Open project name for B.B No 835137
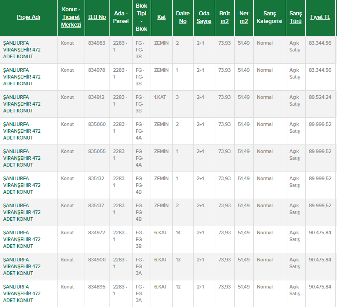337x307 pixels. [x=22, y=212]
